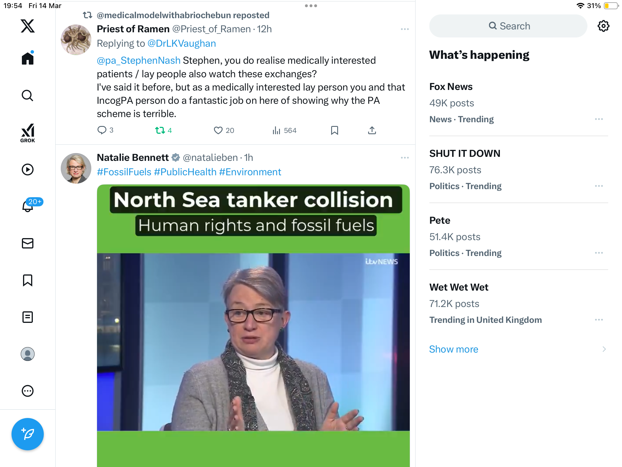Bookmark the Priest of Ramen post

(334, 131)
